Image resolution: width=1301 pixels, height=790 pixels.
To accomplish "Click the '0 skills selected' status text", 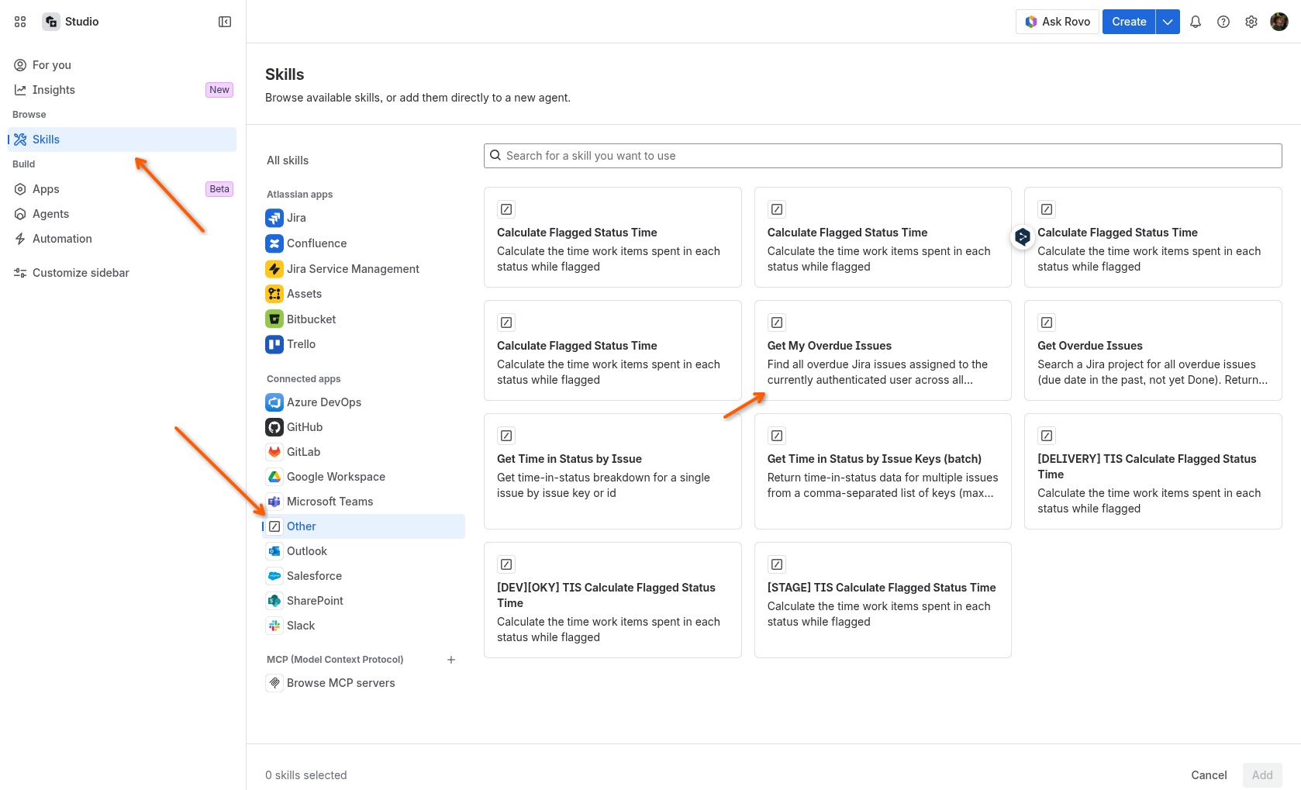I will [306, 775].
